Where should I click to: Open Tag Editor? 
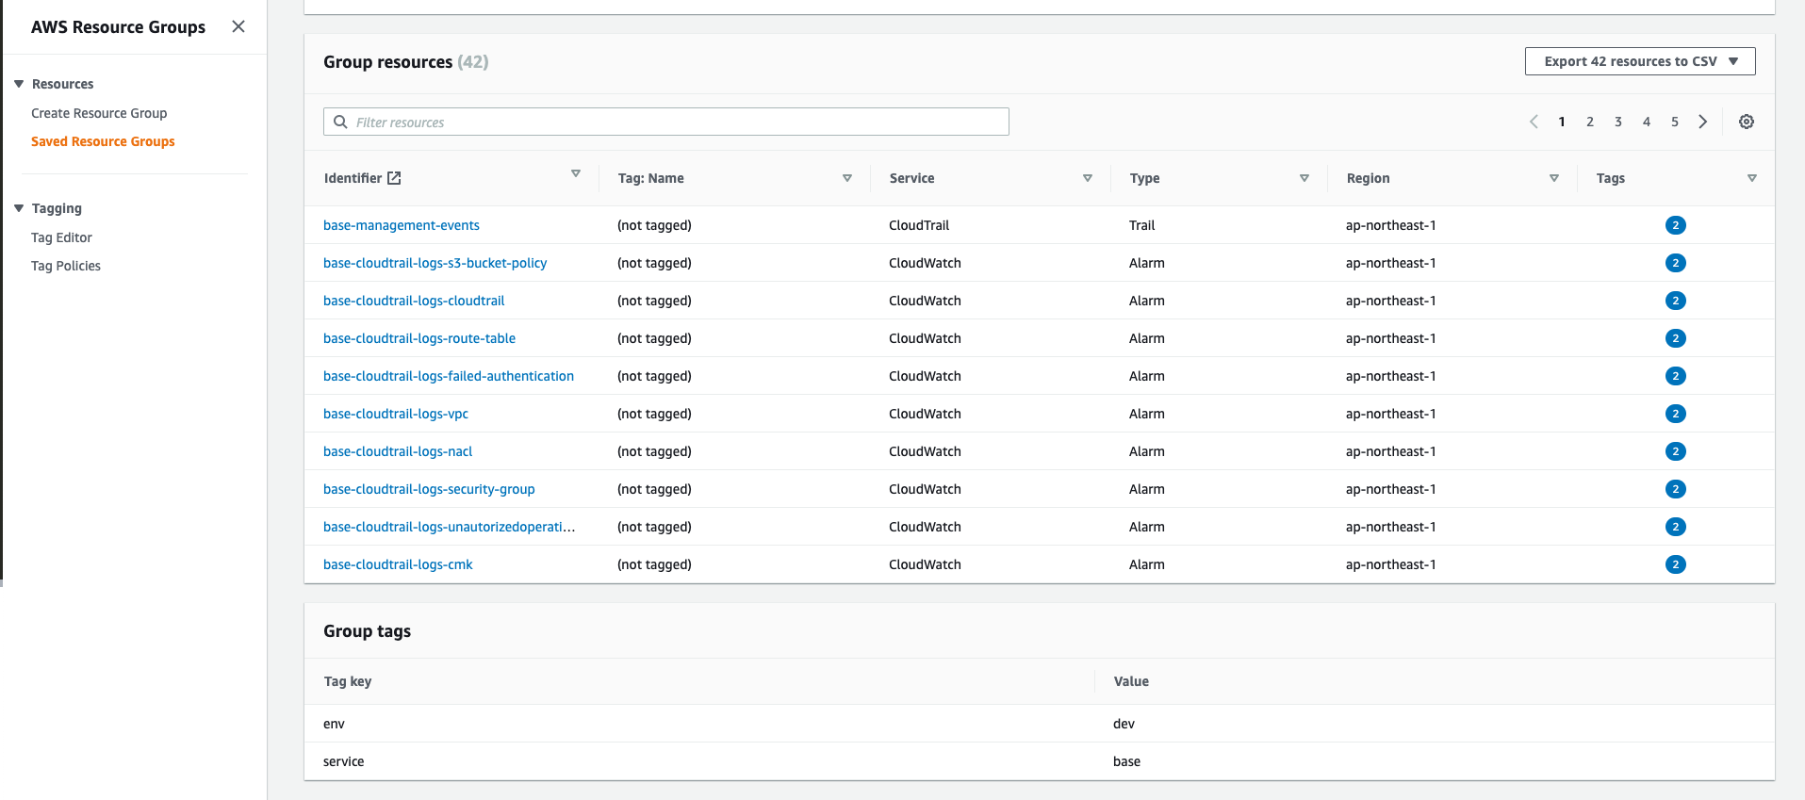coord(61,237)
